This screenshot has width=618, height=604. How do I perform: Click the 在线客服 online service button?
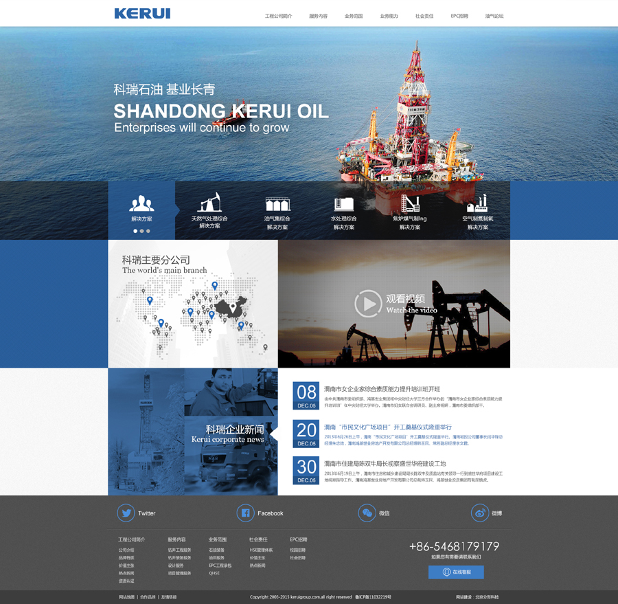(456, 572)
